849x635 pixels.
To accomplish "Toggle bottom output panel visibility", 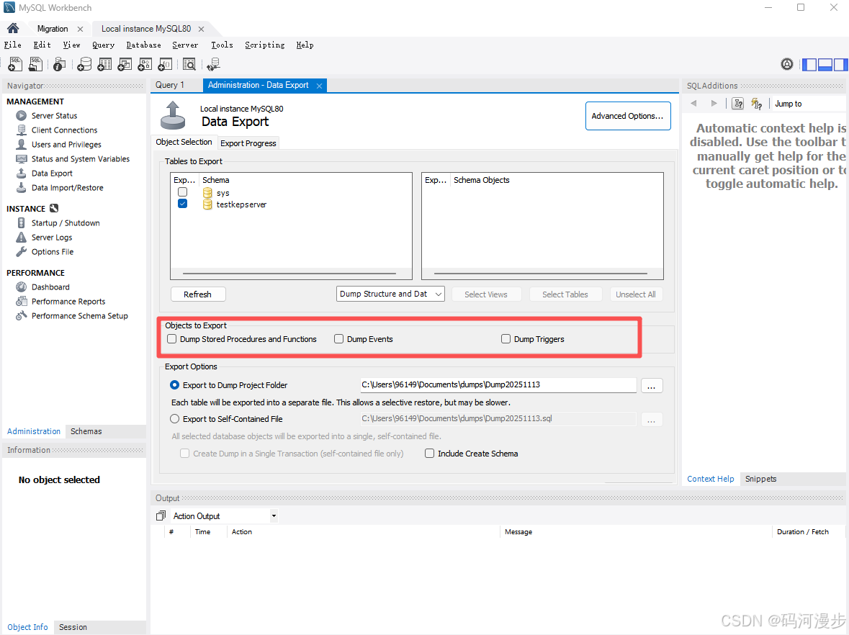I will tap(825, 64).
